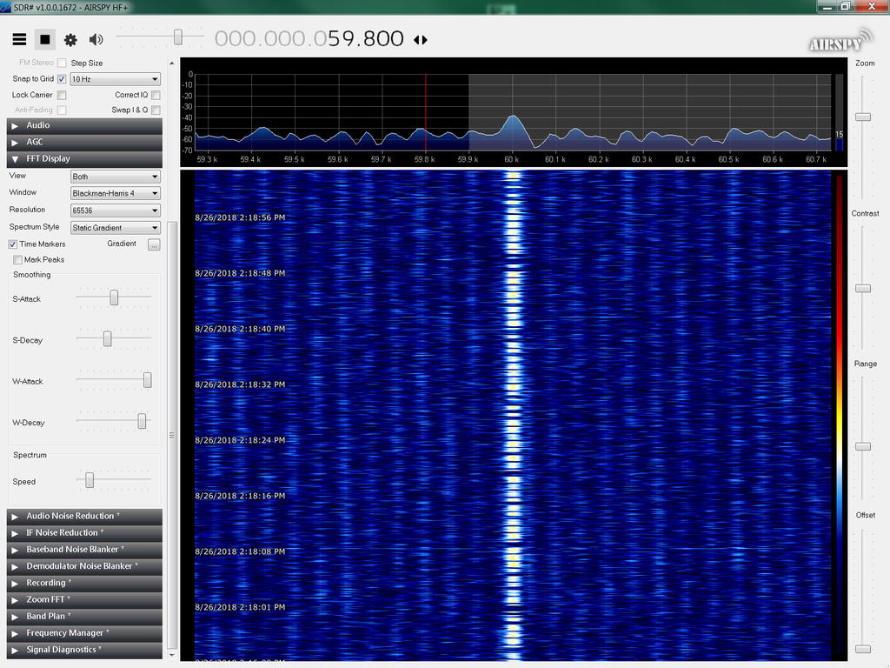Enable the Swap I & Q checkbox
The width and height of the screenshot is (890, 668).
point(156,110)
